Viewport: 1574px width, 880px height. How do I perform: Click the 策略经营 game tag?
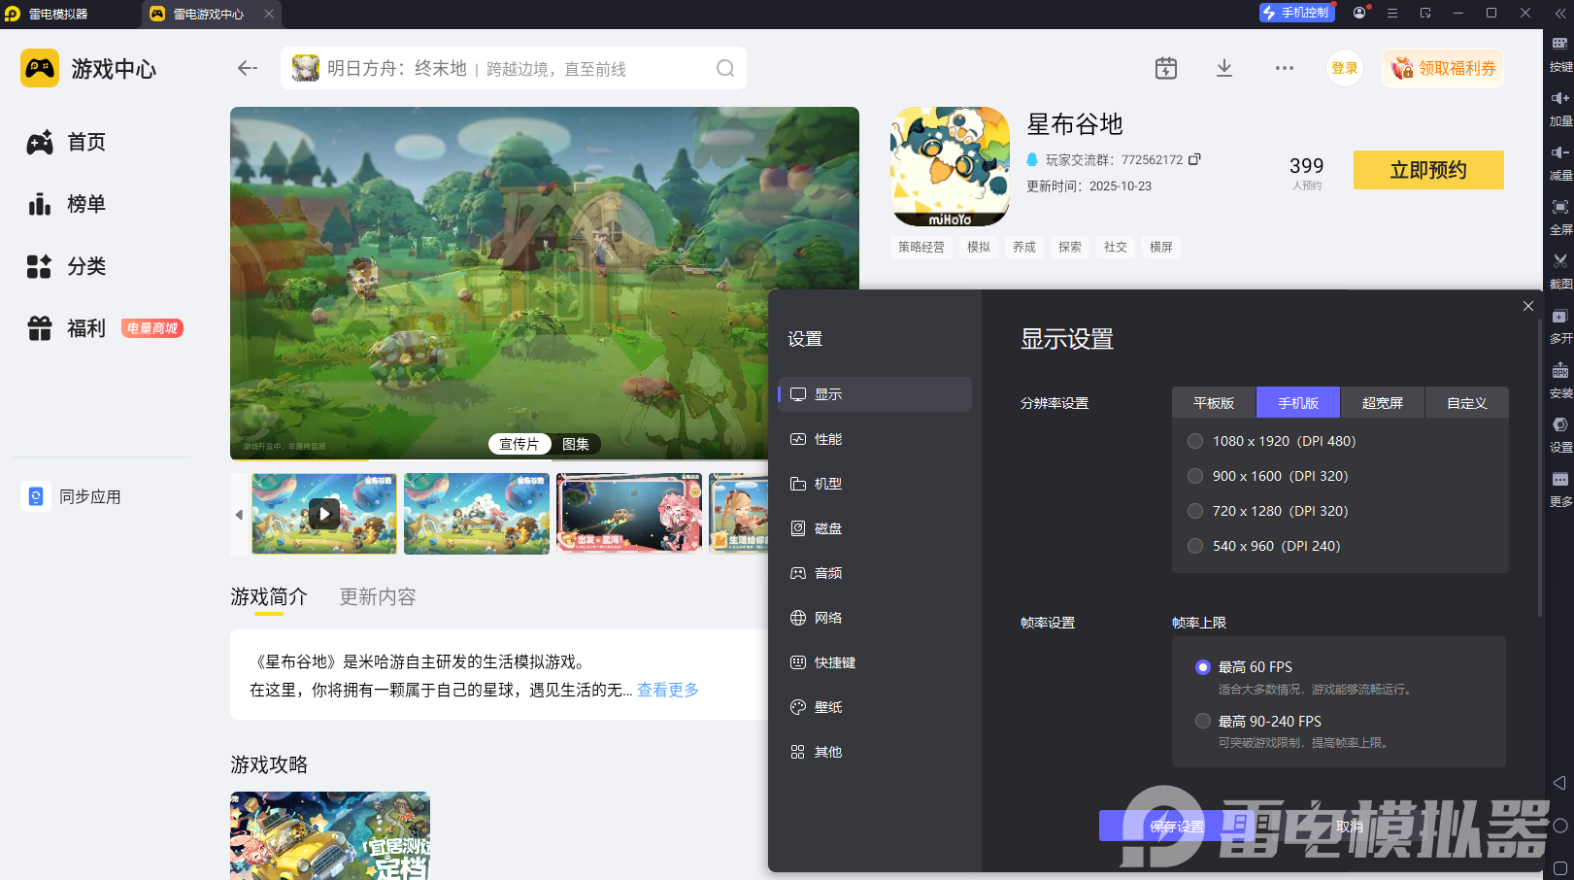point(921,247)
